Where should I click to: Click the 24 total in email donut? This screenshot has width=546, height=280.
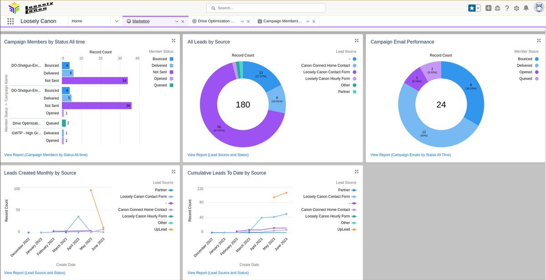441,105
